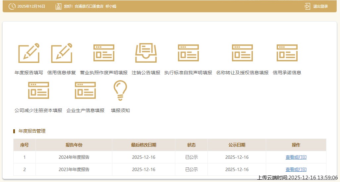View or print the 2024年年度报告
This screenshot has height=182, width=340.
coord(296,157)
